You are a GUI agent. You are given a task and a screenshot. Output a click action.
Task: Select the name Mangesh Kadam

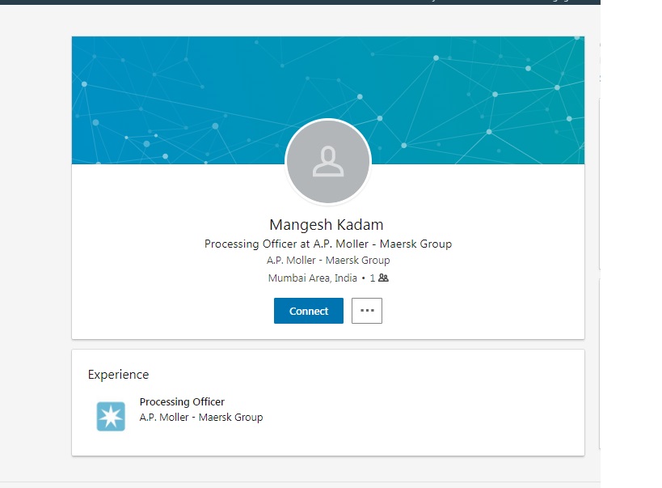(x=327, y=224)
